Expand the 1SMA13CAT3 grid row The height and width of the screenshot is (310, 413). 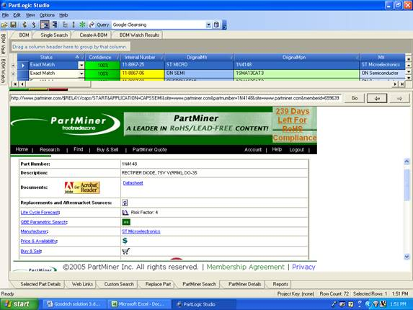[x=13, y=74]
